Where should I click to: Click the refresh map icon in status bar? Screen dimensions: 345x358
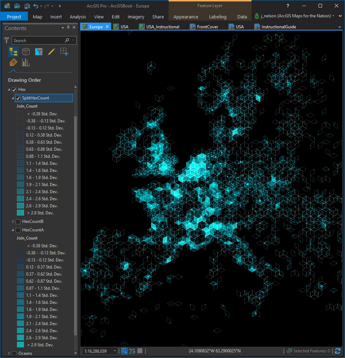pyautogui.click(x=338, y=351)
